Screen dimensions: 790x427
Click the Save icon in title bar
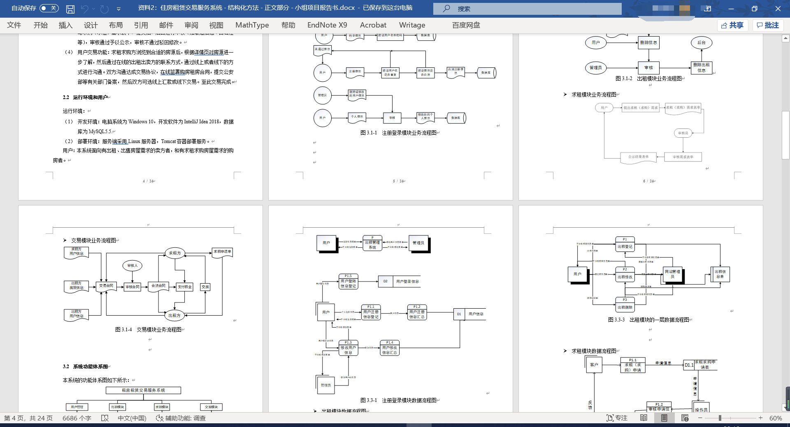(x=70, y=9)
